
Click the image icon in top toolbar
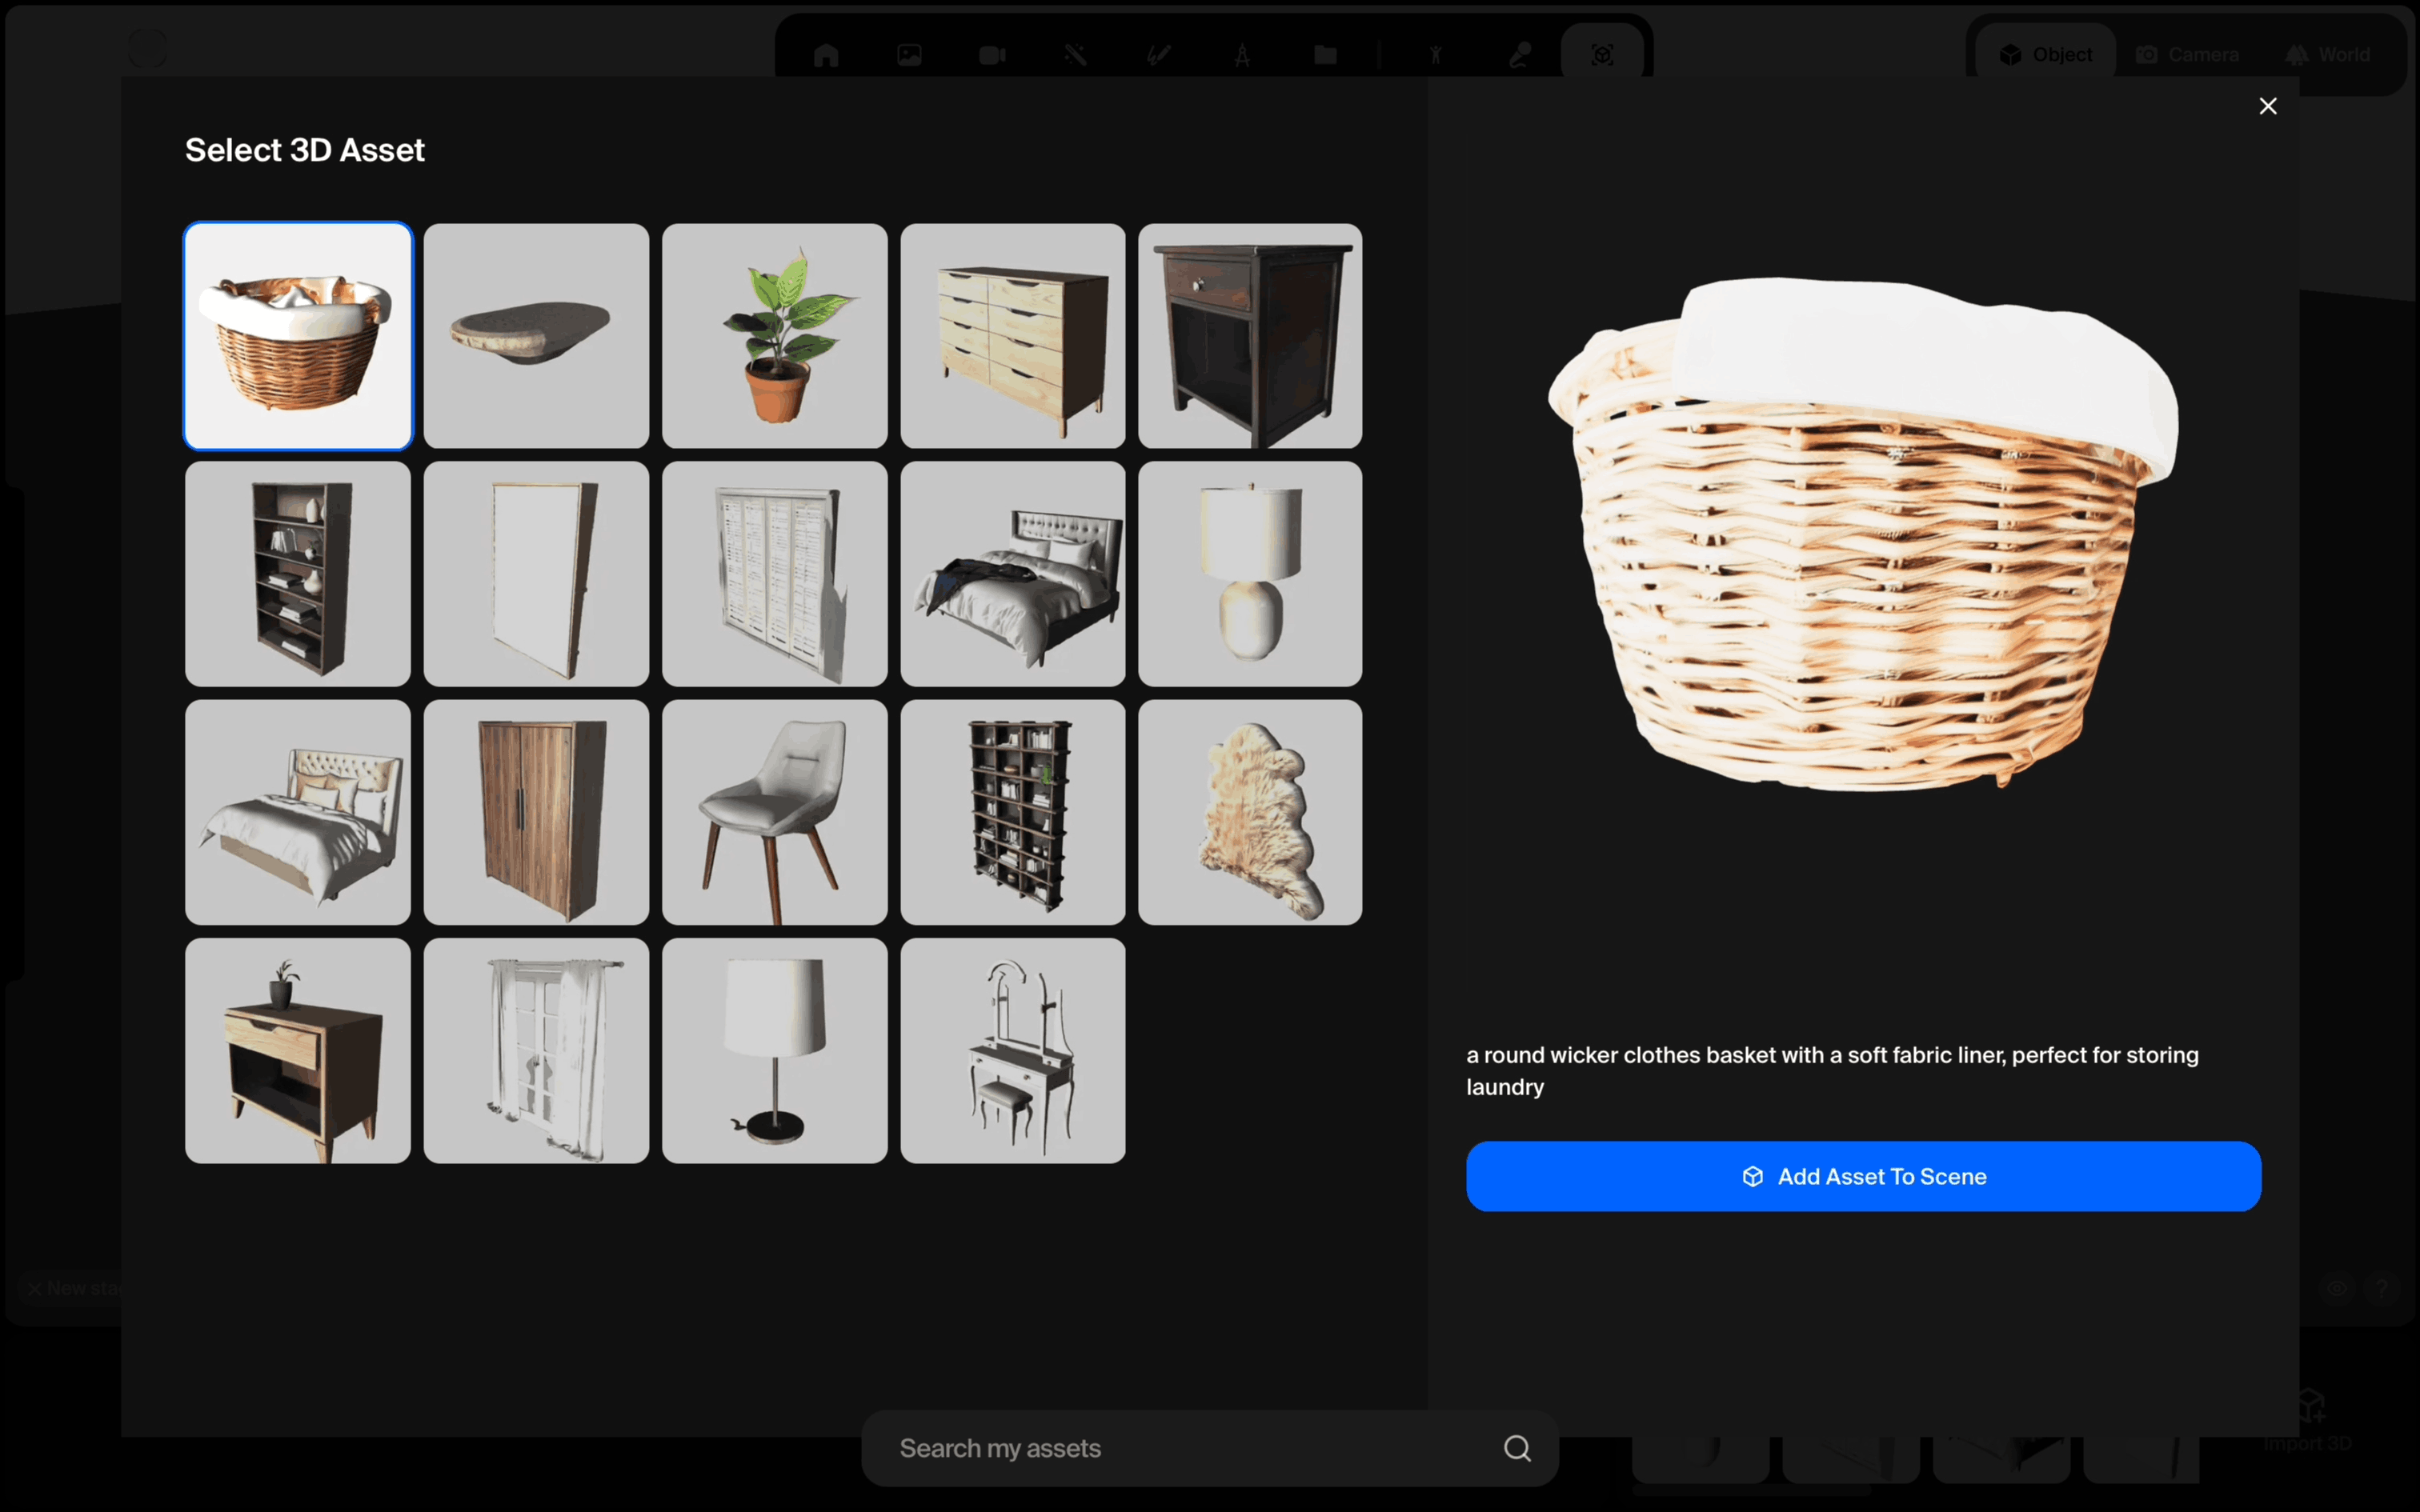(909, 55)
